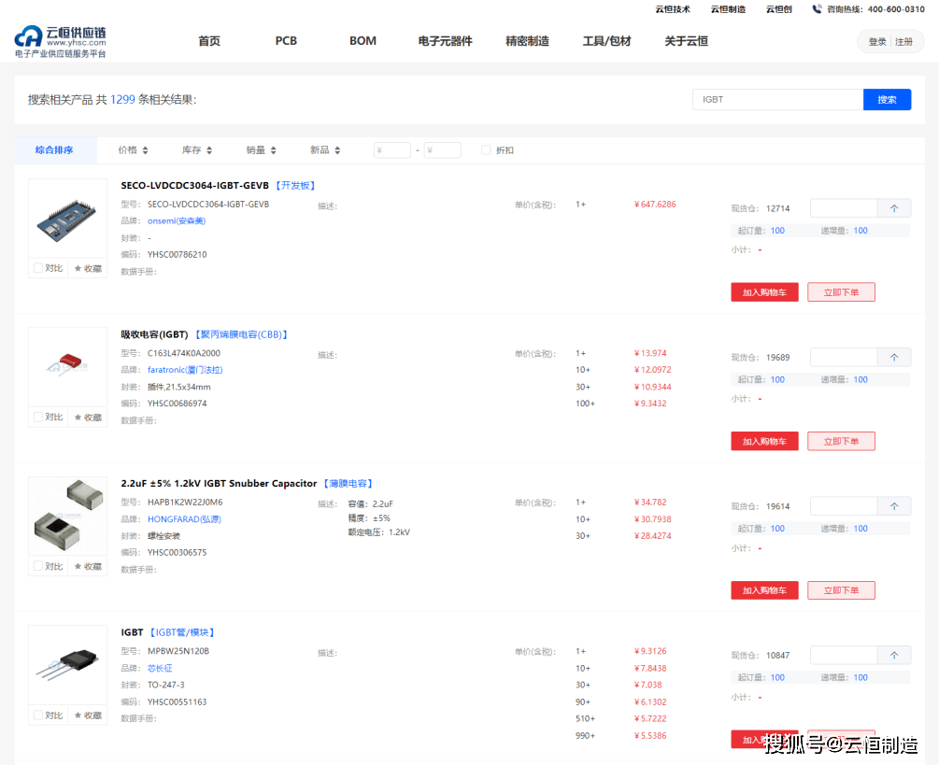Check compare box for C163L474K0A2000
The width and height of the screenshot is (939, 765).
point(38,418)
